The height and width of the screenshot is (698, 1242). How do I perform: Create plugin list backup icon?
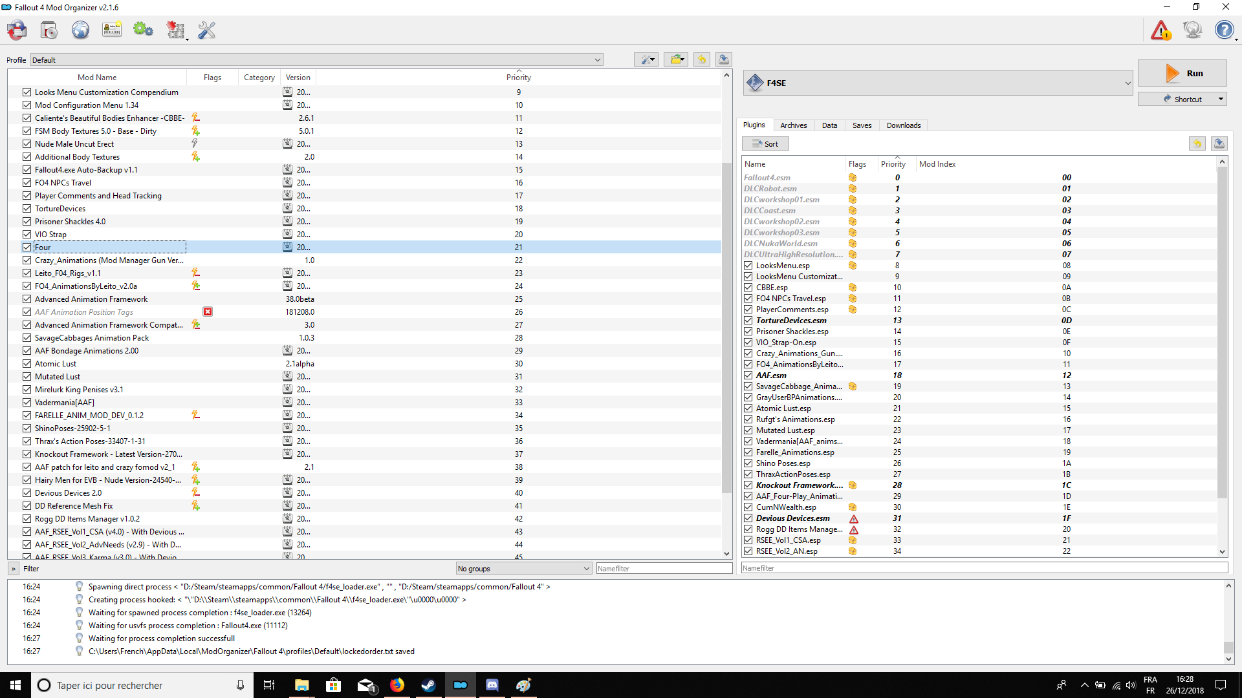tap(1219, 143)
